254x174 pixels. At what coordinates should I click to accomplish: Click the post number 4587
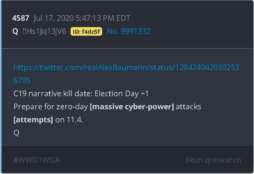click(x=20, y=18)
